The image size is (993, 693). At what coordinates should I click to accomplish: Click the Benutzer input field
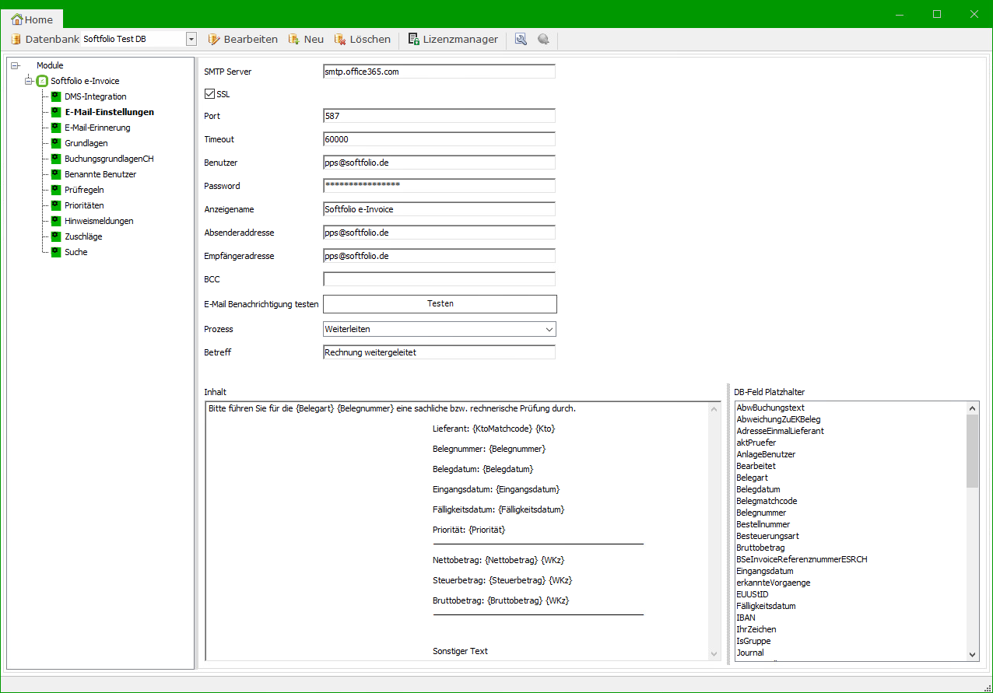(x=439, y=163)
